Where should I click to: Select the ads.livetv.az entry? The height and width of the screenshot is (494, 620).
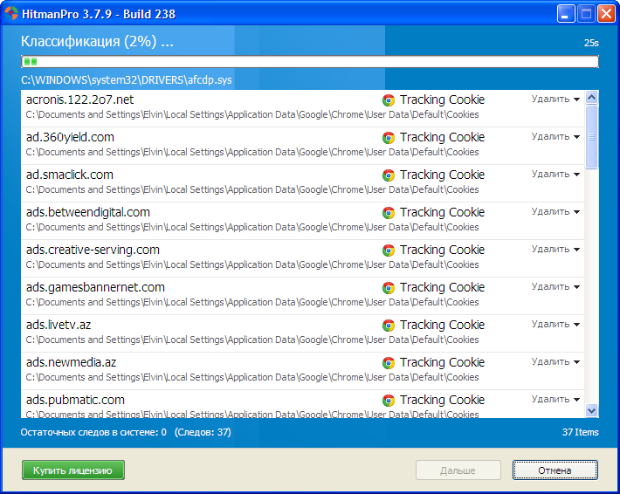302,333
